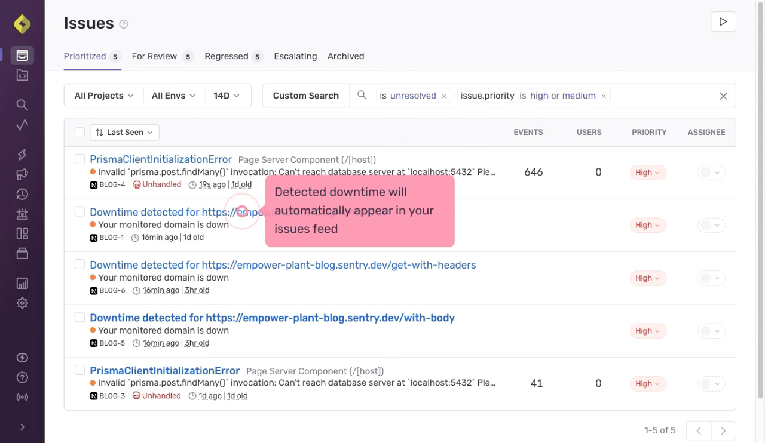Image resolution: width=765 pixels, height=443 pixels.
Task: Open the assignee dropdown for BLOG-1
Action: [x=711, y=225]
